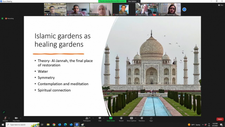The height and width of the screenshot is (127, 225).
Task: Show hidden system tray icons
Action: [203, 125]
